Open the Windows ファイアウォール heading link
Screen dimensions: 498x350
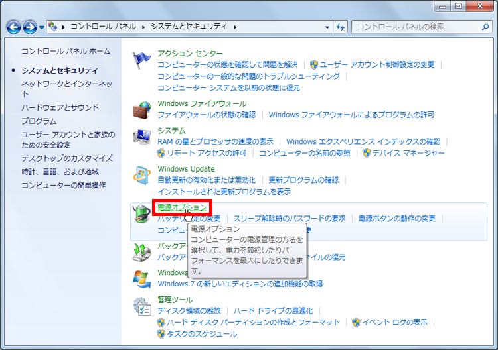pyautogui.click(x=202, y=103)
